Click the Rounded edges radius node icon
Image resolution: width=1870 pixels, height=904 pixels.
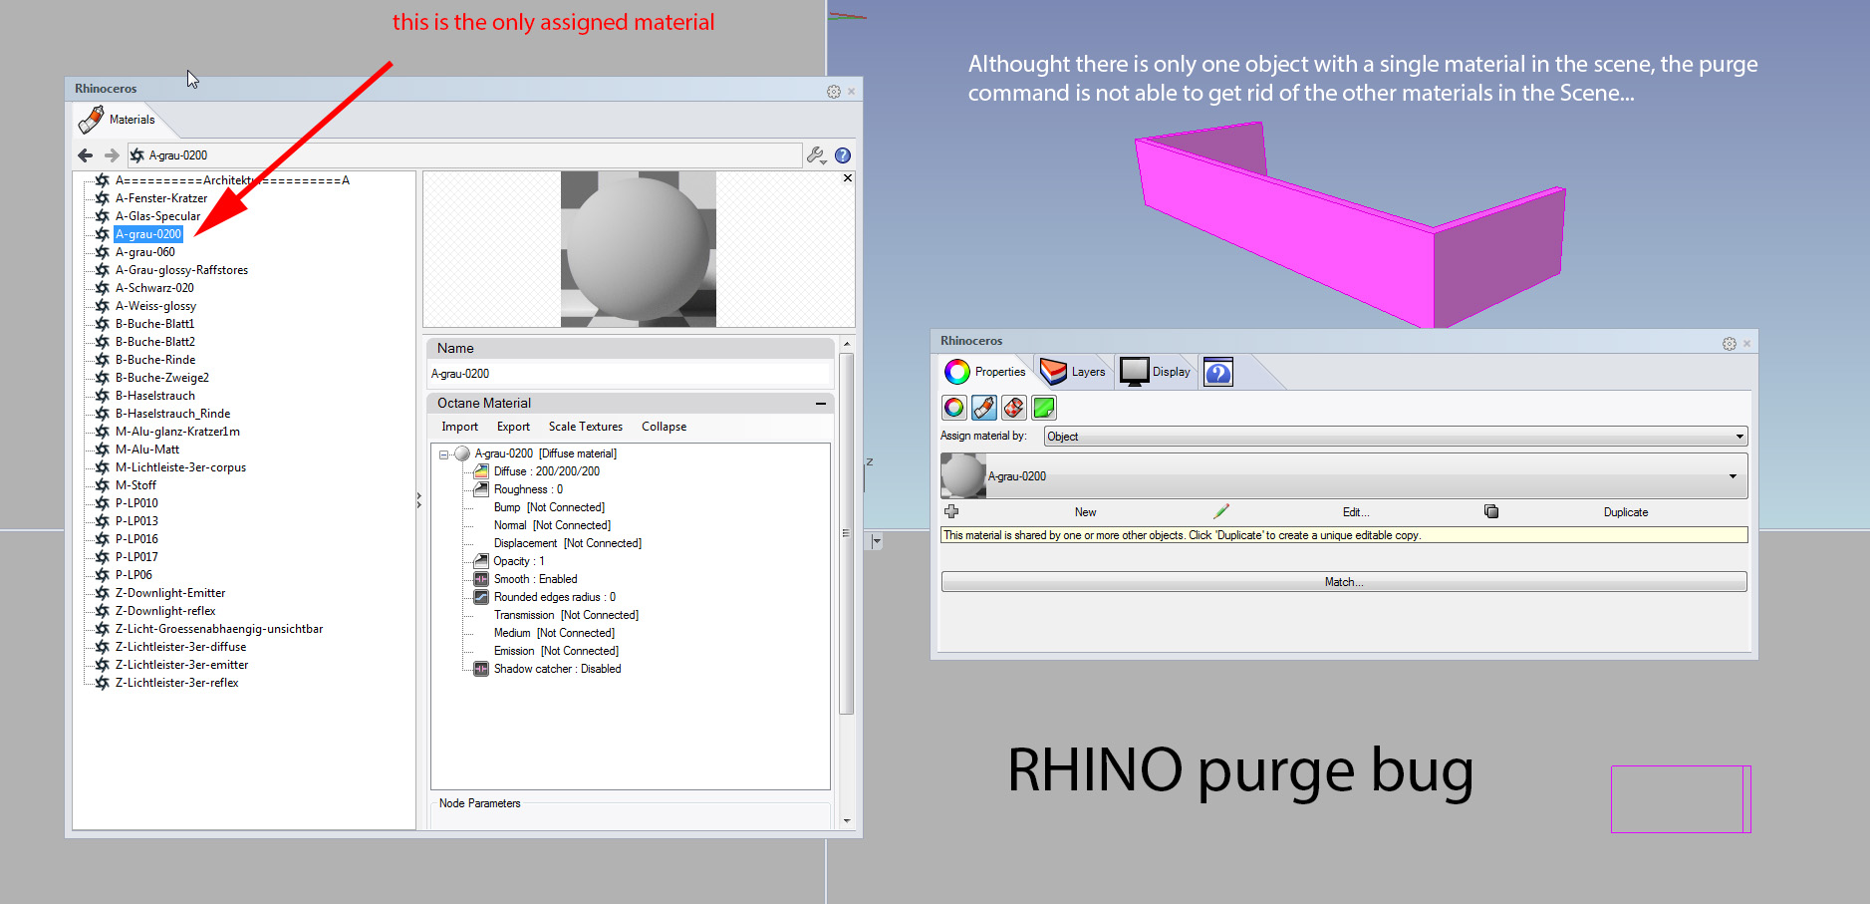click(x=481, y=597)
